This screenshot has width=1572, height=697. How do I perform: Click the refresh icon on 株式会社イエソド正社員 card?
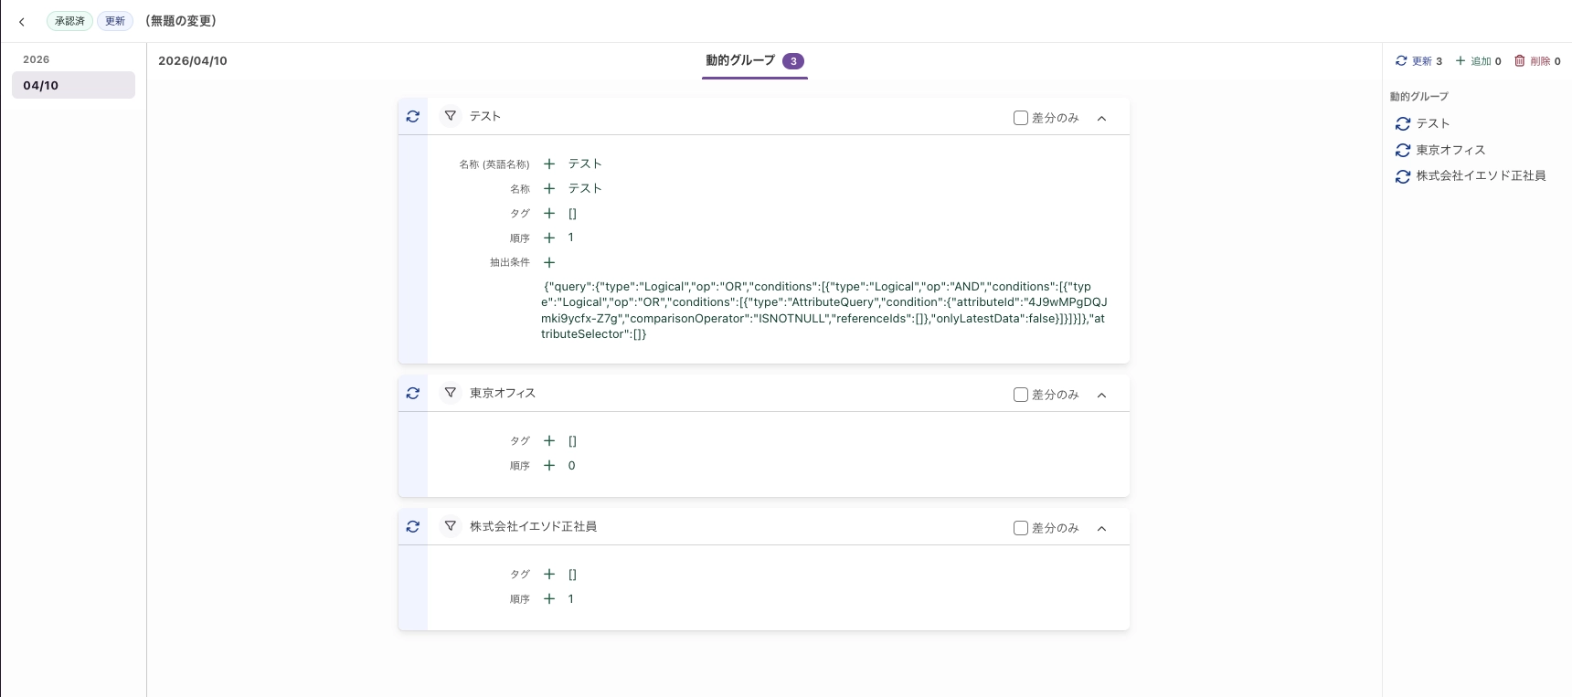click(413, 527)
